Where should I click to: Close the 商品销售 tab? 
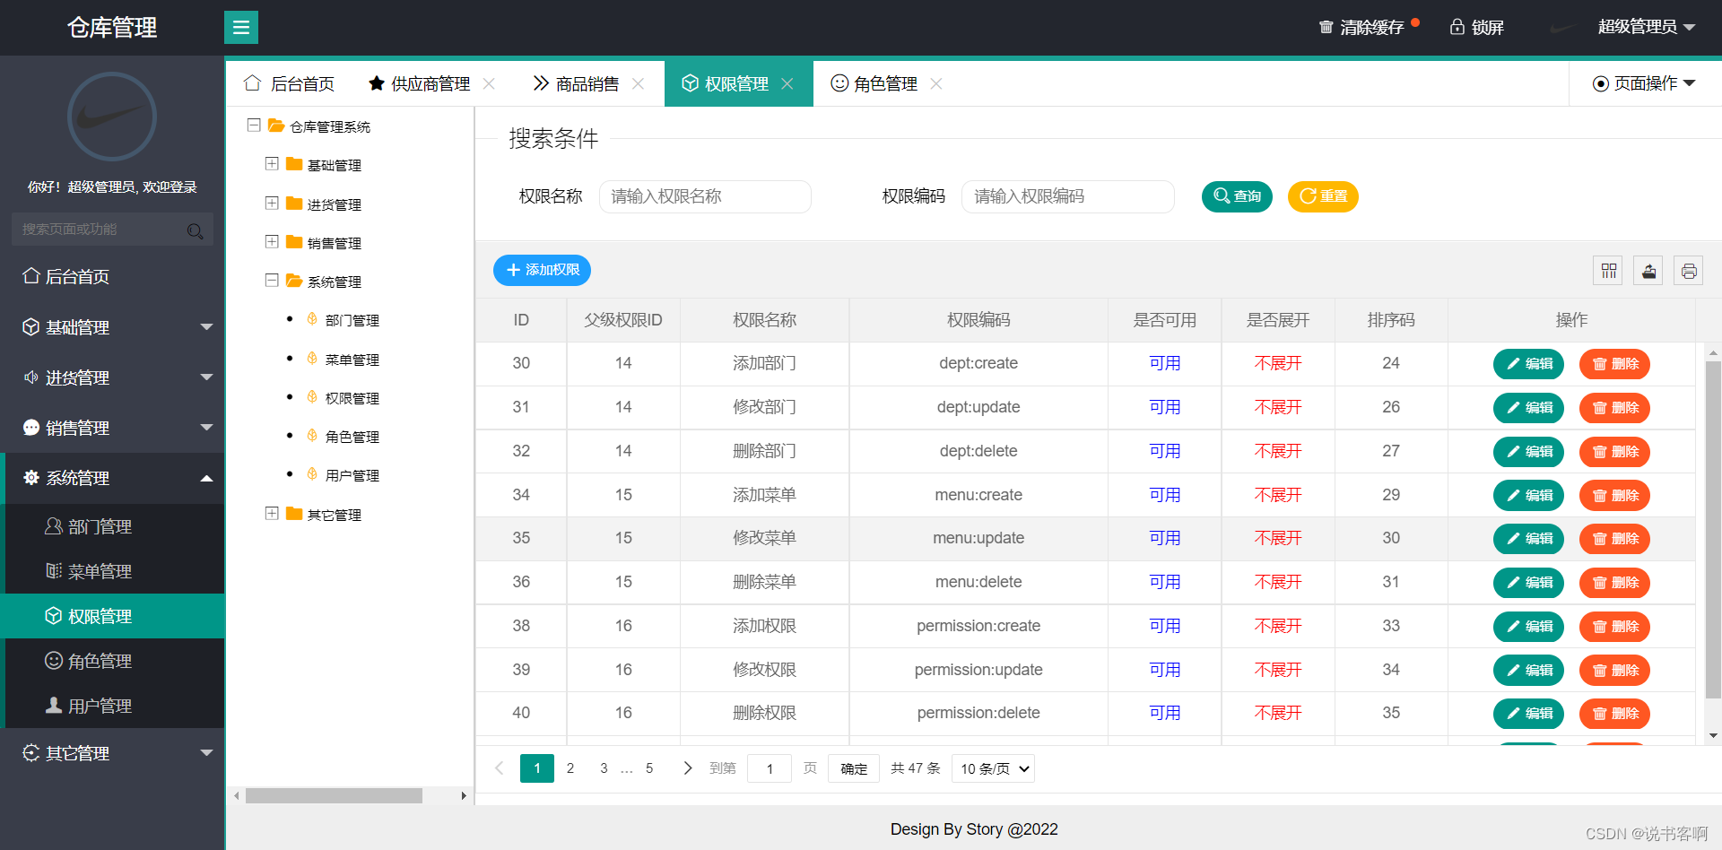click(x=638, y=83)
